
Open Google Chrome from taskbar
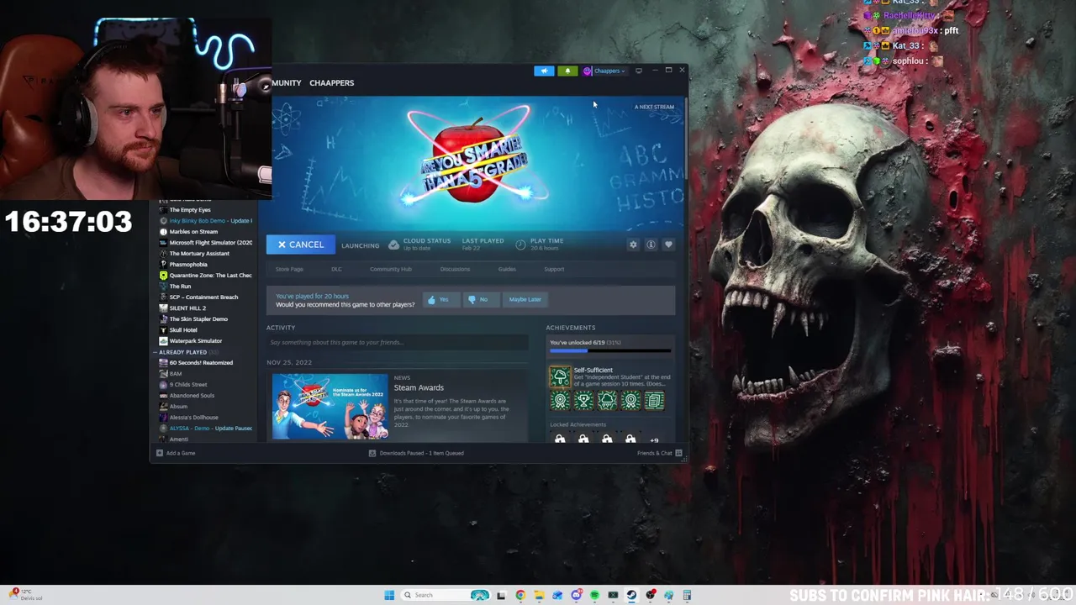520,595
